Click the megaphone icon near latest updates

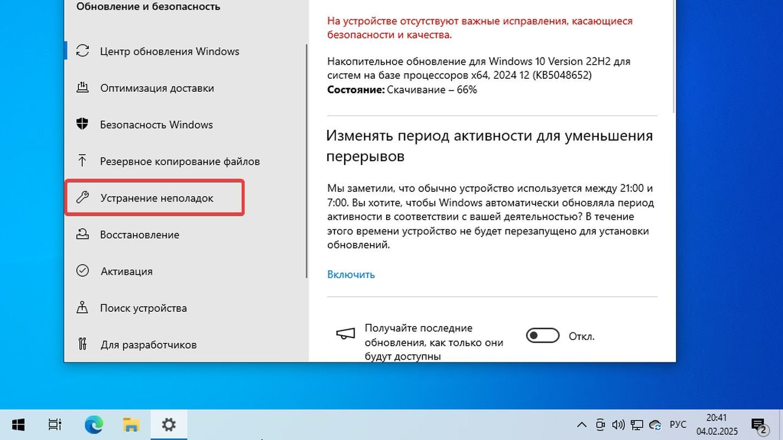(346, 334)
